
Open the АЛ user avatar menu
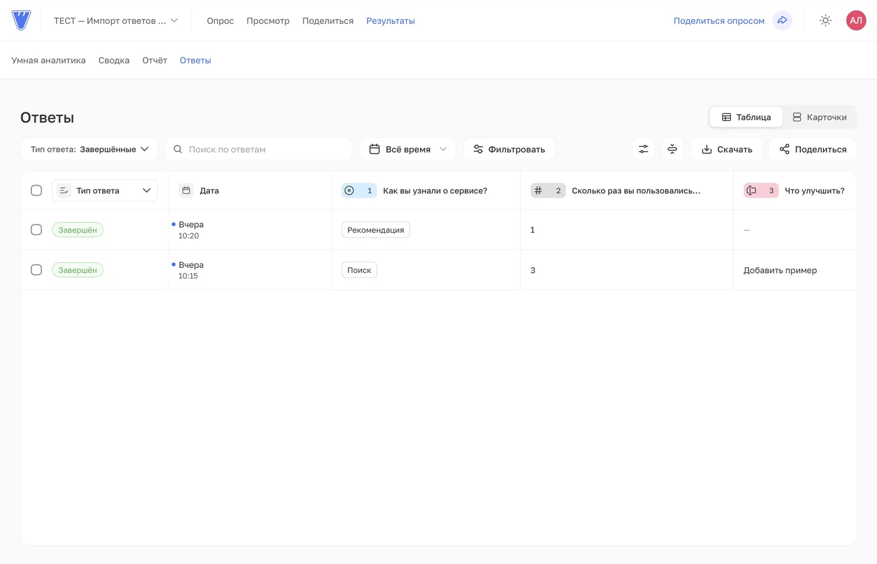pos(856,21)
